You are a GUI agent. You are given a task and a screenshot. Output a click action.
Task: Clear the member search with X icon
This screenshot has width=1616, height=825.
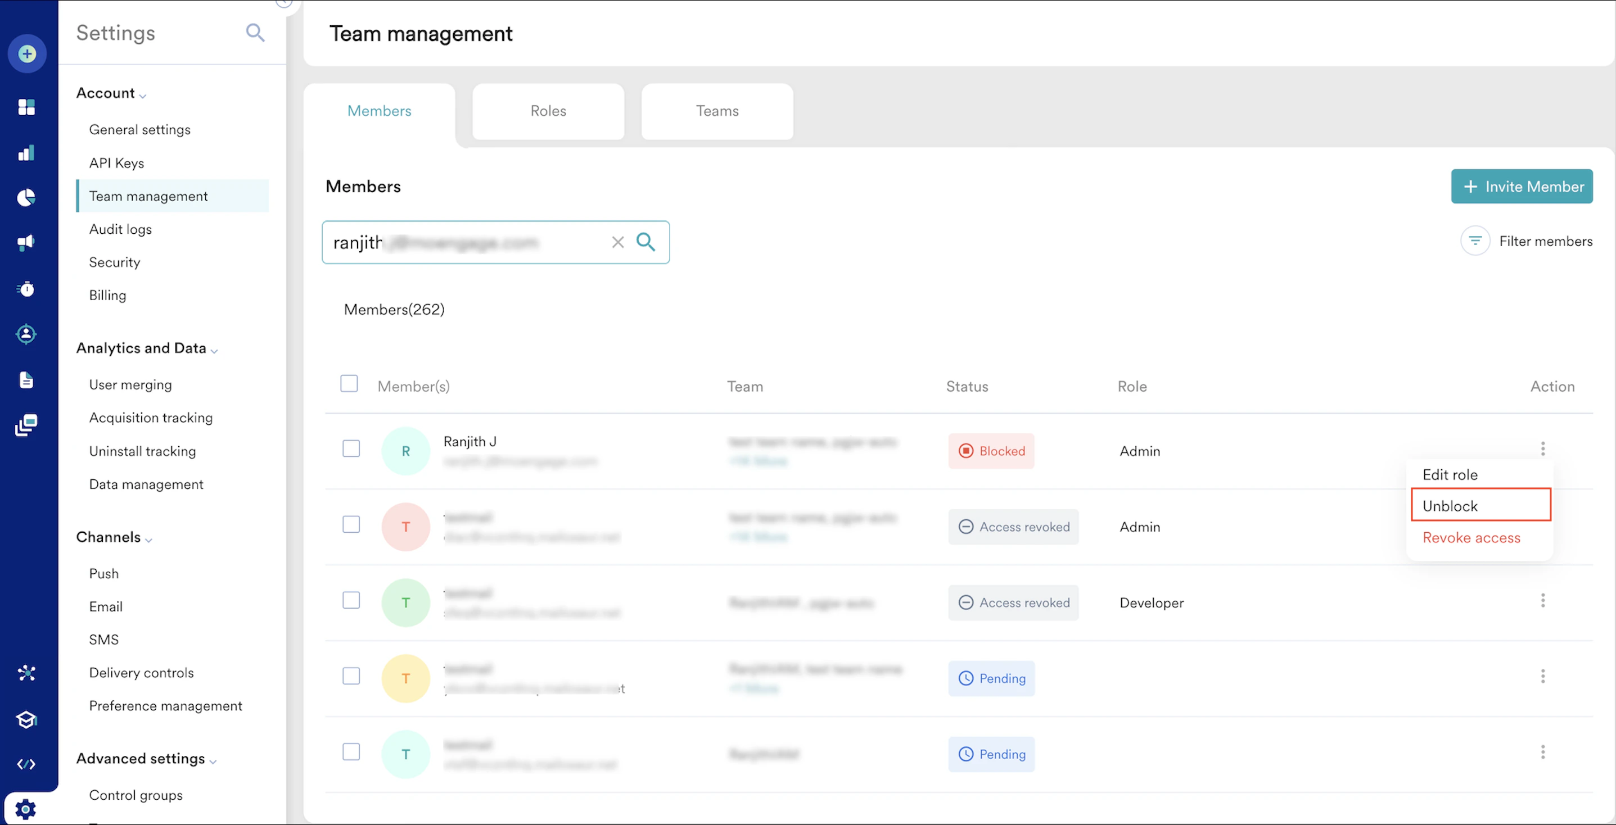coord(617,242)
